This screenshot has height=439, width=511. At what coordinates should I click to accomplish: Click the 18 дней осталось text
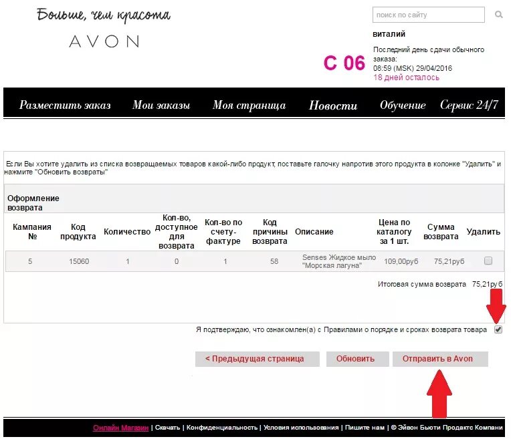(406, 78)
